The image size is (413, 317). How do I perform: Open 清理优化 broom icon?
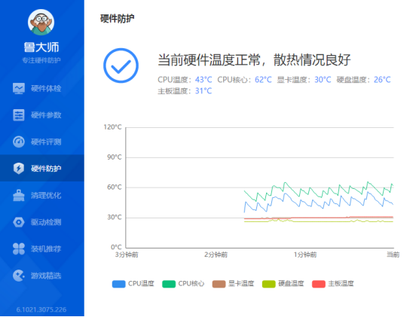(x=19, y=195)
